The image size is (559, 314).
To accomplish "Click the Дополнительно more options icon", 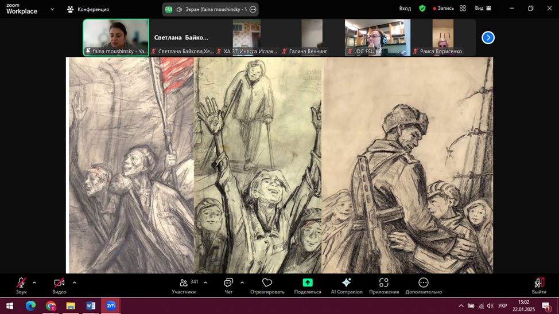I will 423,283.
